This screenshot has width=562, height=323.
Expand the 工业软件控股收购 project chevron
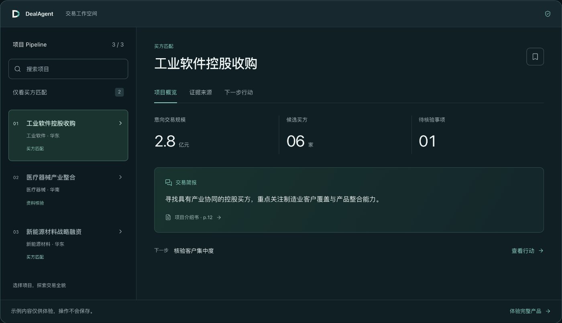[x=120, y=123]
